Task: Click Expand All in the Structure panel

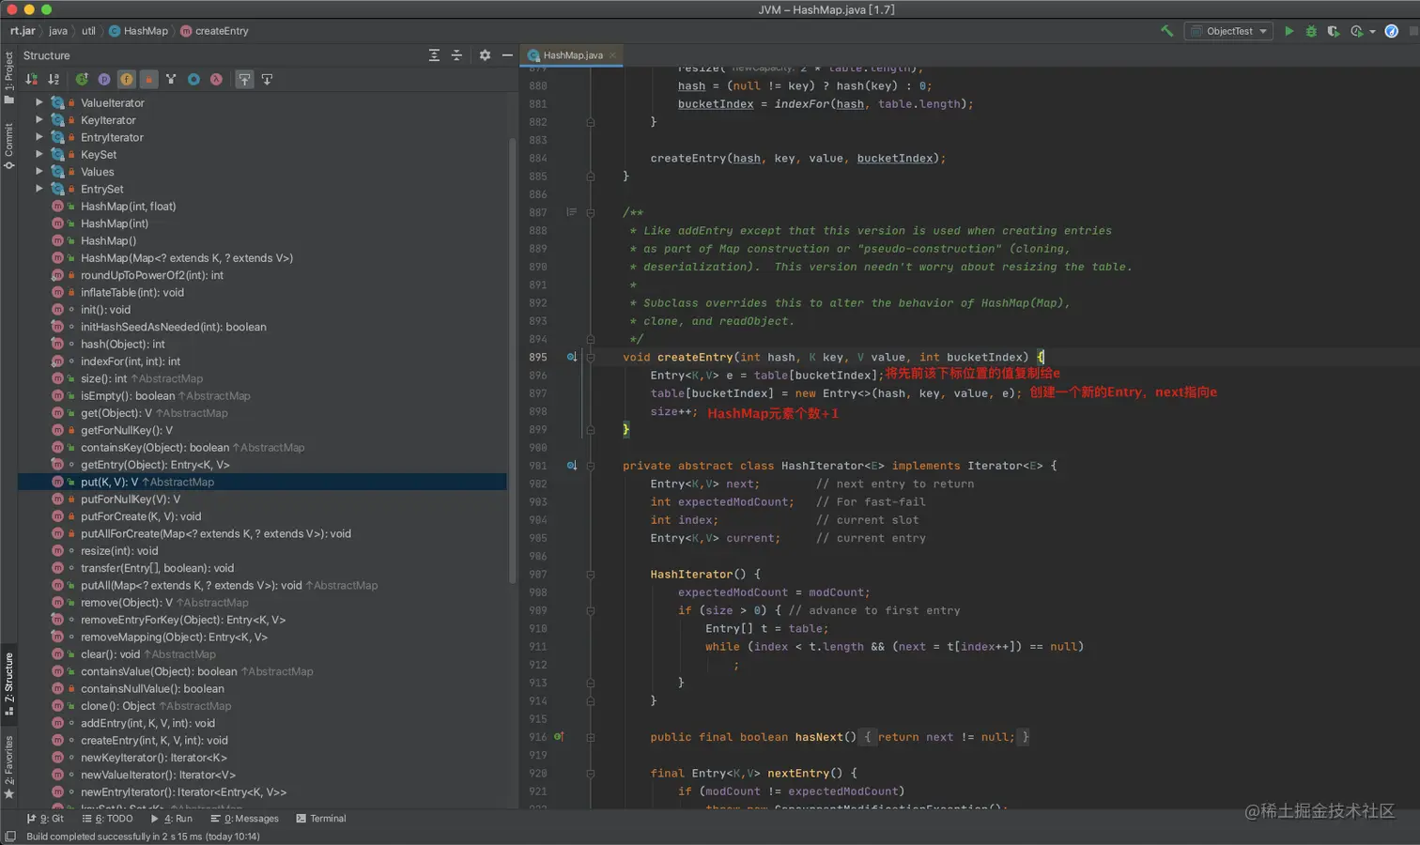Action: coord(434,55)
